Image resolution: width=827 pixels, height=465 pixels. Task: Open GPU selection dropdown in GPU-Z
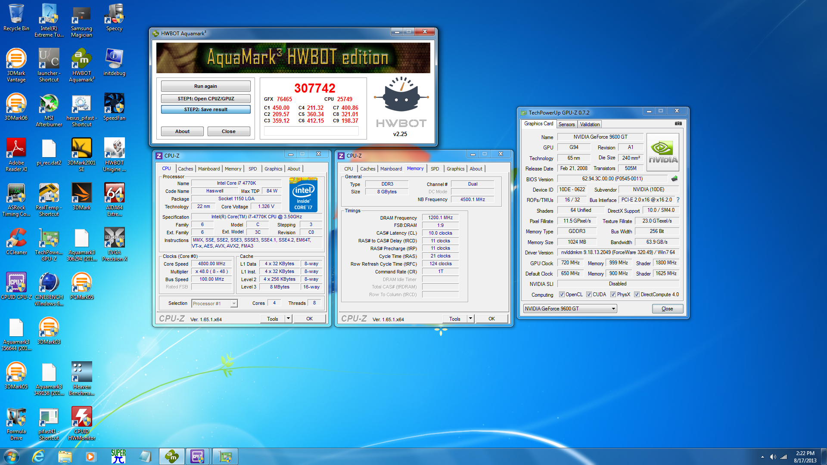click(x=570, y=309)
